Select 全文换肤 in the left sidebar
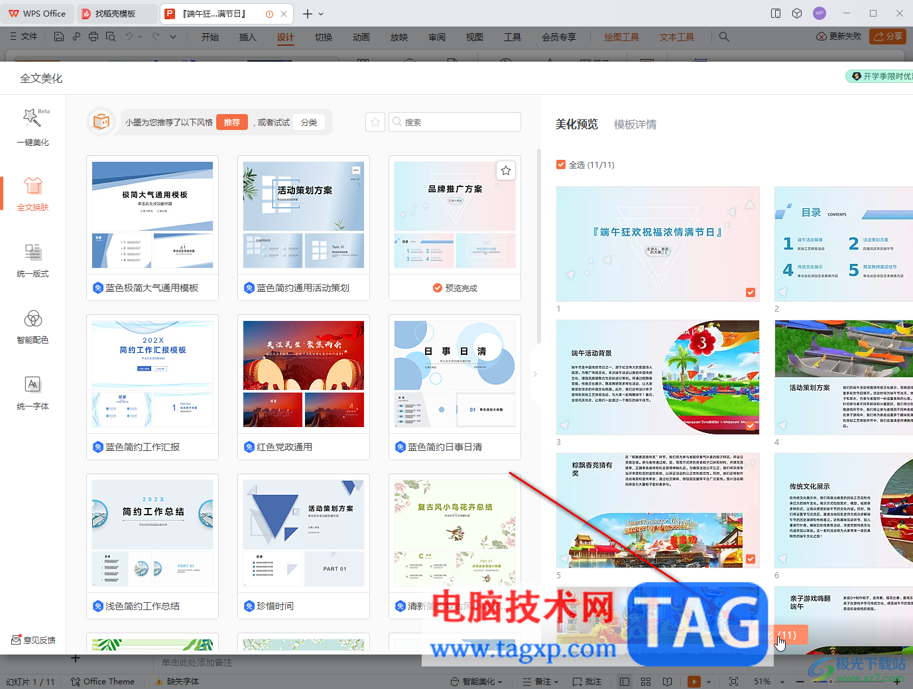 [x=32, y=193]
